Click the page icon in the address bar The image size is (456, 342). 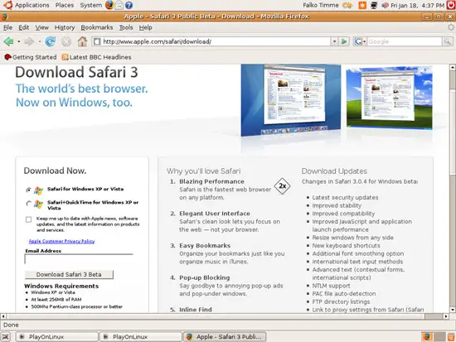[97, 41]
